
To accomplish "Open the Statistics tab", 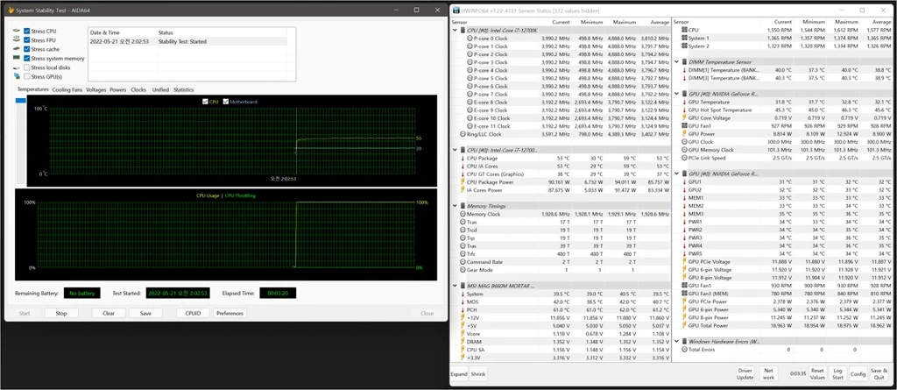I will (183, 89).
